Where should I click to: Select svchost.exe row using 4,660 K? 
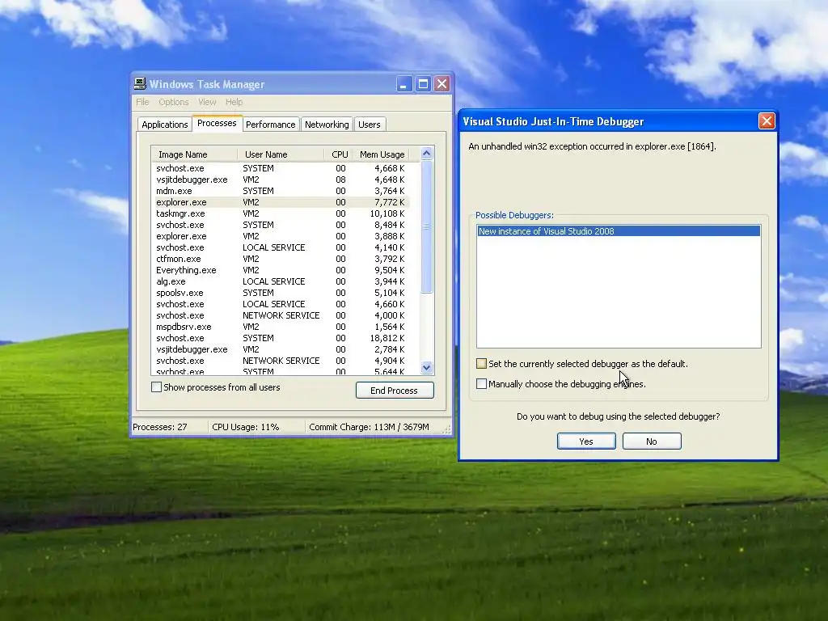[x=281, y=304]
